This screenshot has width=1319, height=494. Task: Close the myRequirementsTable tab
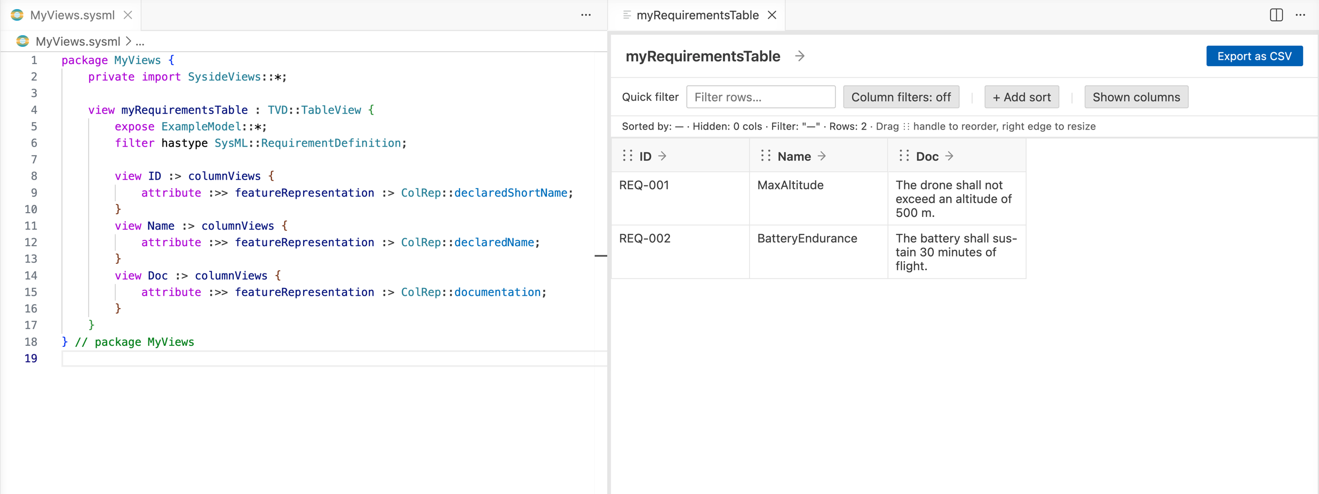coord(772,15)
